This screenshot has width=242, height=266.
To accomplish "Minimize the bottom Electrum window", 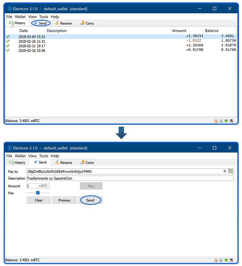I will coord(200,148).
